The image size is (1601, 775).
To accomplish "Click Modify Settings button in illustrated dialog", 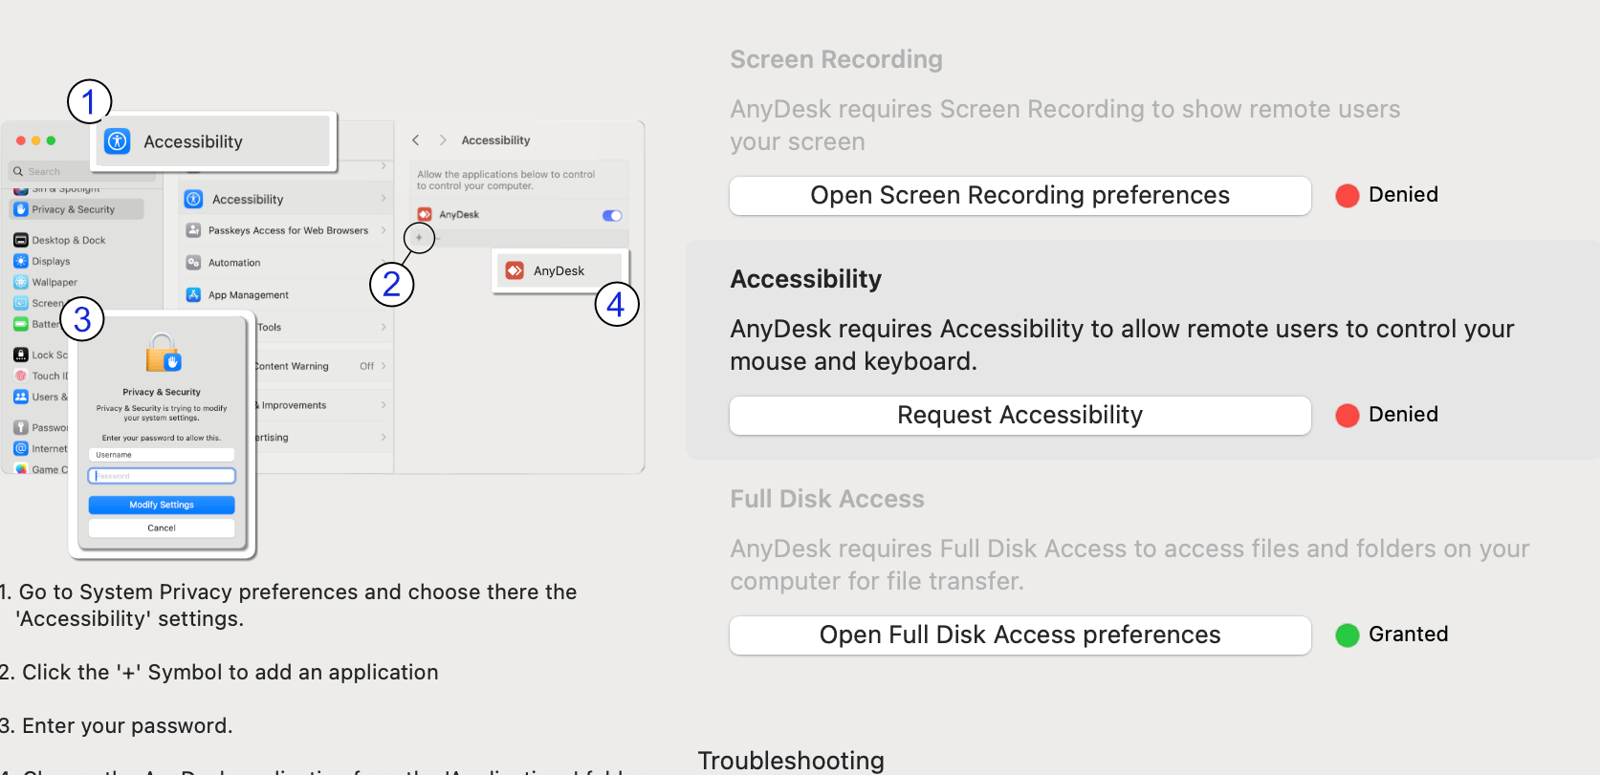I will click(x=162, y=505).
